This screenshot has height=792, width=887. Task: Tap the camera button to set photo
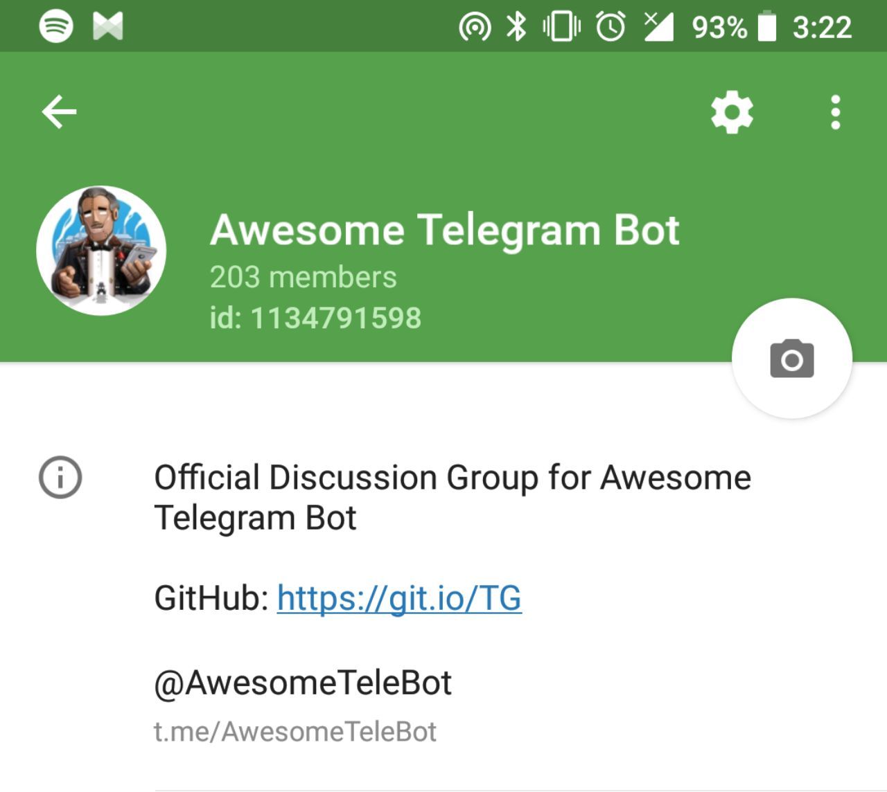point(791,358)
